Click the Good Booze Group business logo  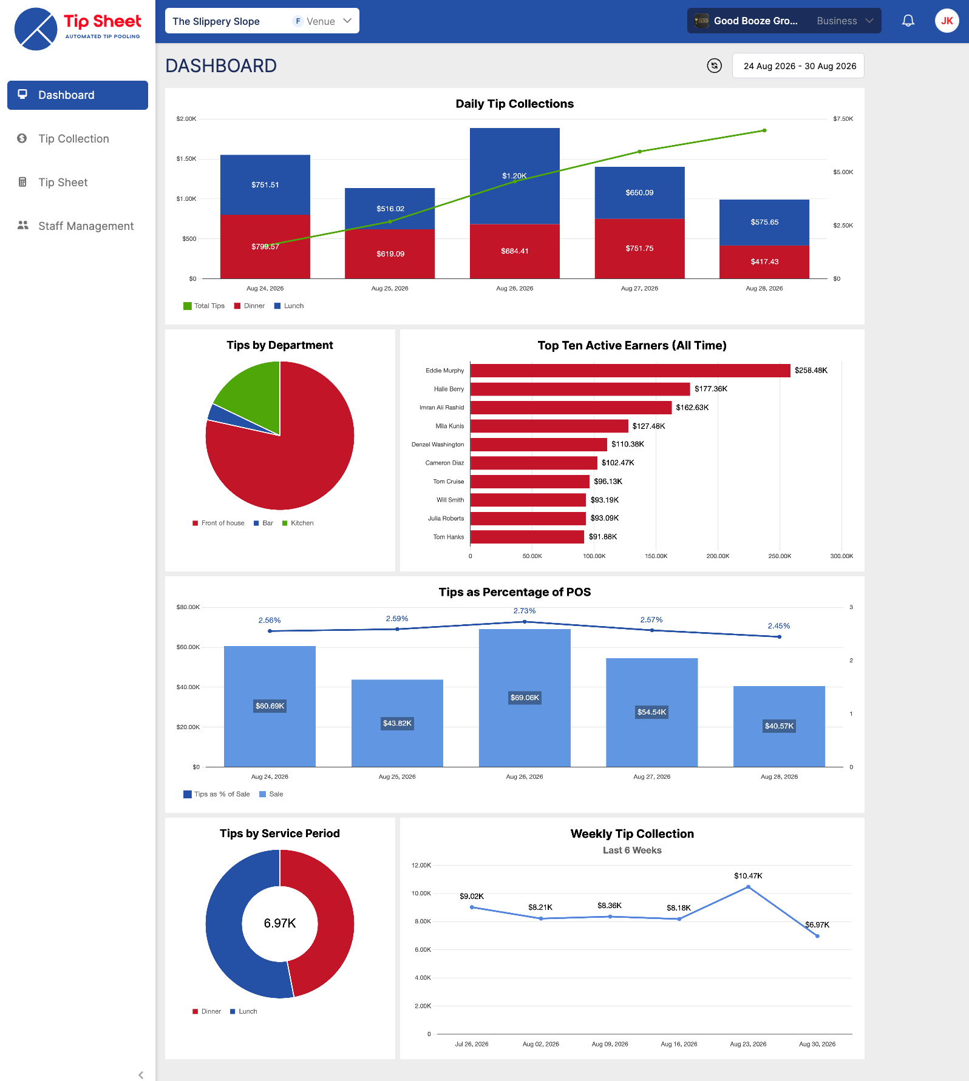click(x=702, y=21)
